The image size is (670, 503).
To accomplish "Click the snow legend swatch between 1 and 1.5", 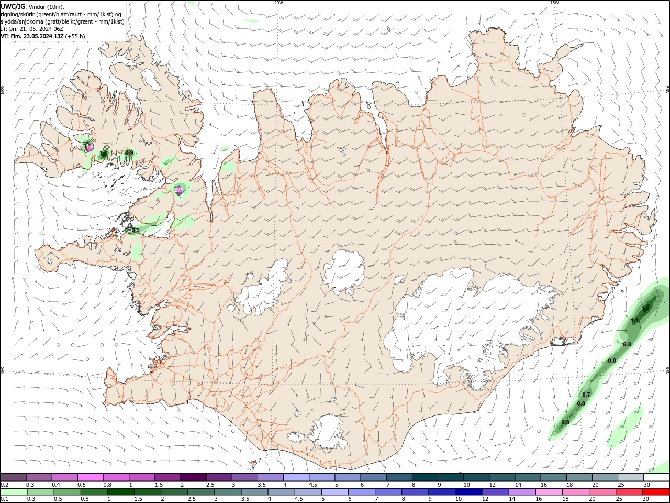I will 142,477.
